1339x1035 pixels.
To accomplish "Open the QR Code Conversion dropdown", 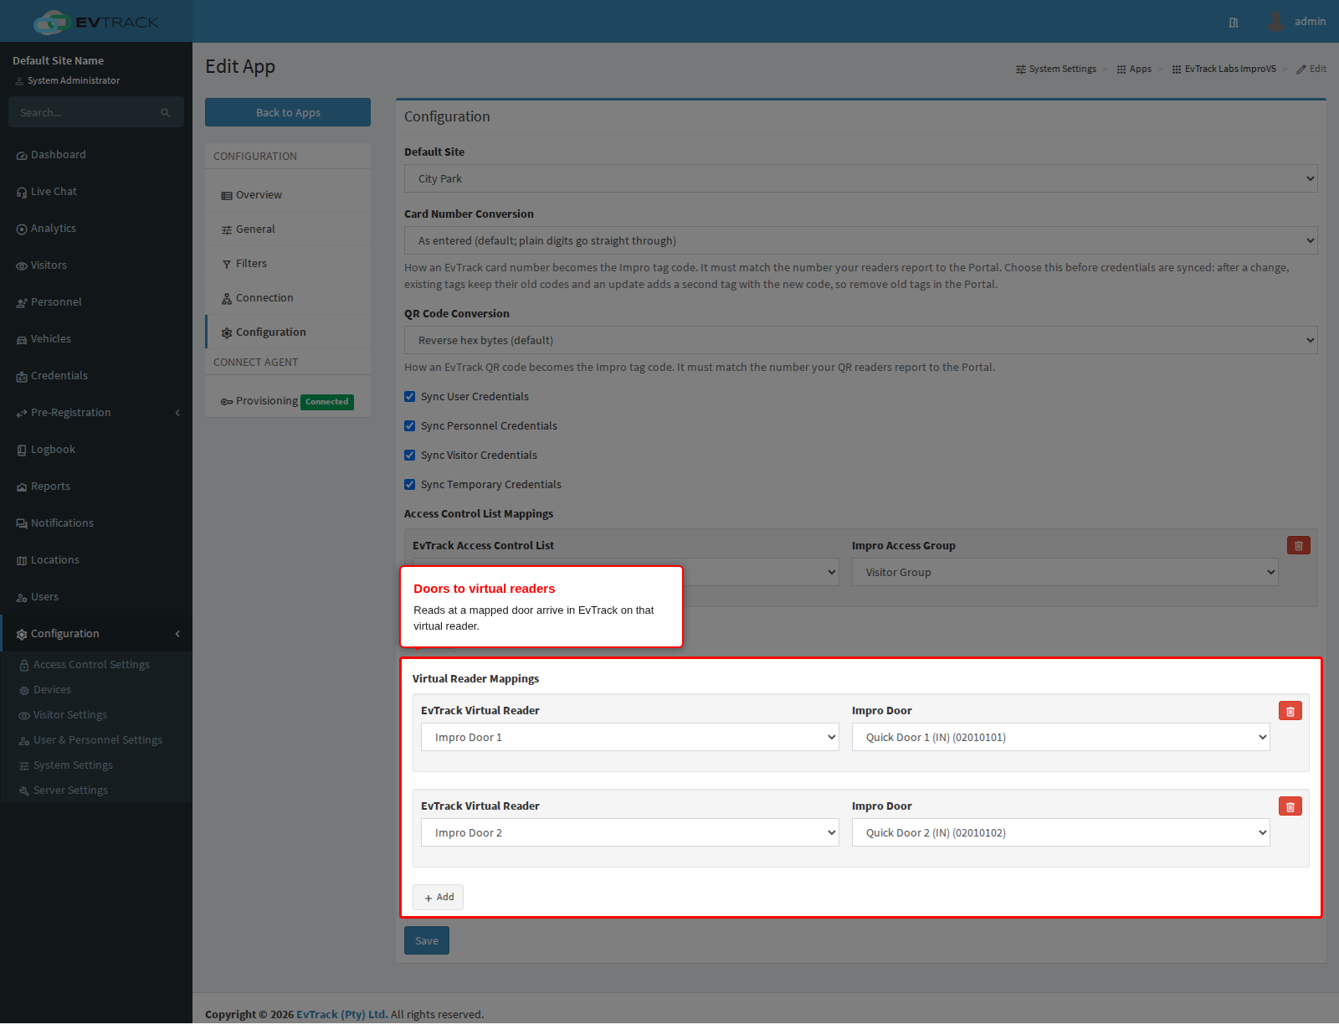I will pyautogui.click(x=861, y=341).
